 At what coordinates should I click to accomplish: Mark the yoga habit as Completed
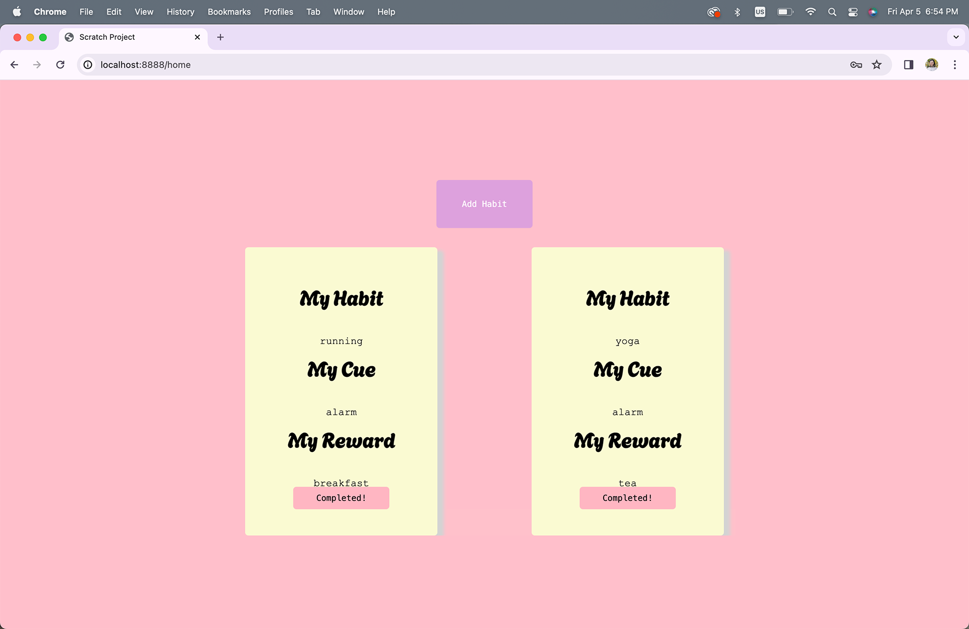click(x=627, y=498)
